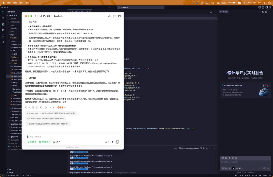Open the scissors dropdown in the chat input
This screenshot has width=273, height=177.
[x=107, y=142]
